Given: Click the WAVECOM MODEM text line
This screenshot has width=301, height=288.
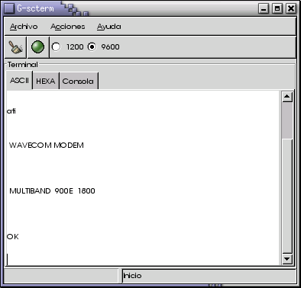Looking at the screenshot, I should [47, 146].
